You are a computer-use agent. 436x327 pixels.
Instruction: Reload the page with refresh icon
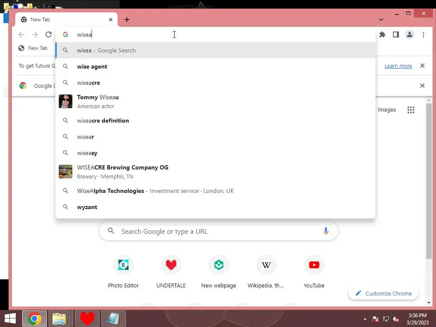(49, 34)
